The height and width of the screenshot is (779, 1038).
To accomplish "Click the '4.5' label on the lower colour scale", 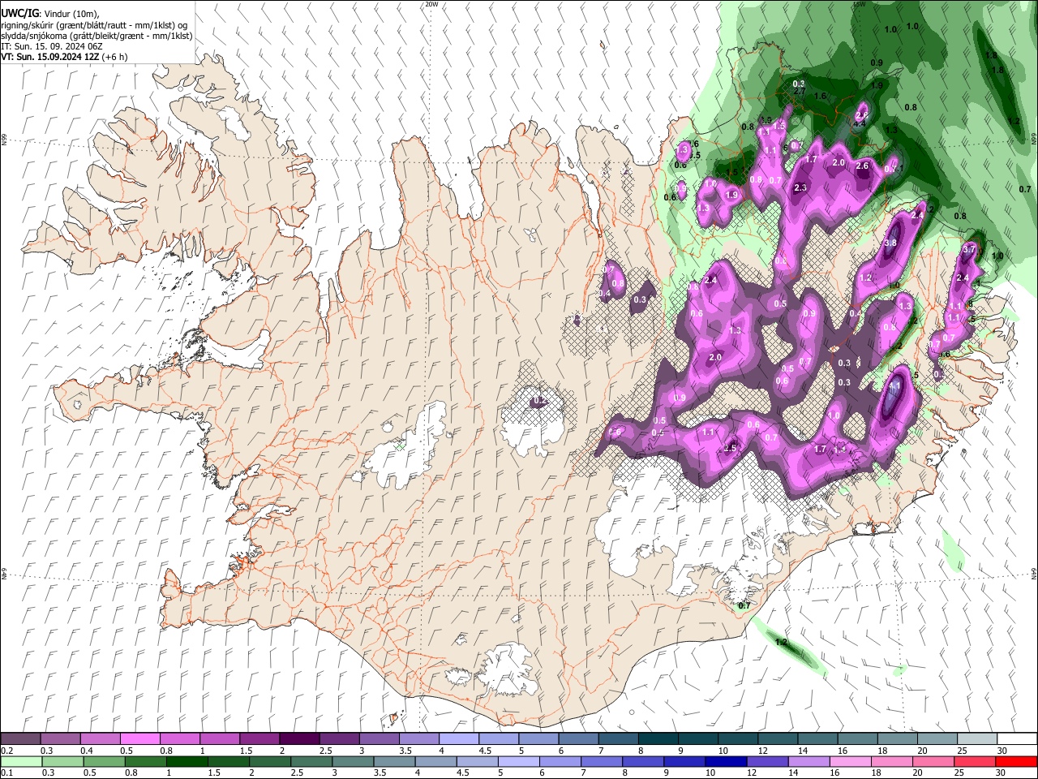I will (x=462, y=773).
